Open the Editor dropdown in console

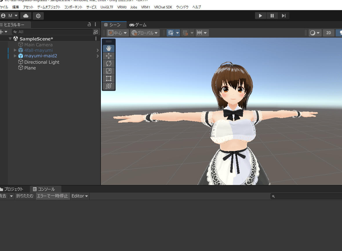click(x=80, y=196)
